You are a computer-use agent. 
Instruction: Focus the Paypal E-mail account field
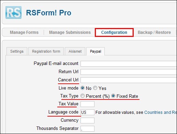pyautogui.click(x=129, y=64)
